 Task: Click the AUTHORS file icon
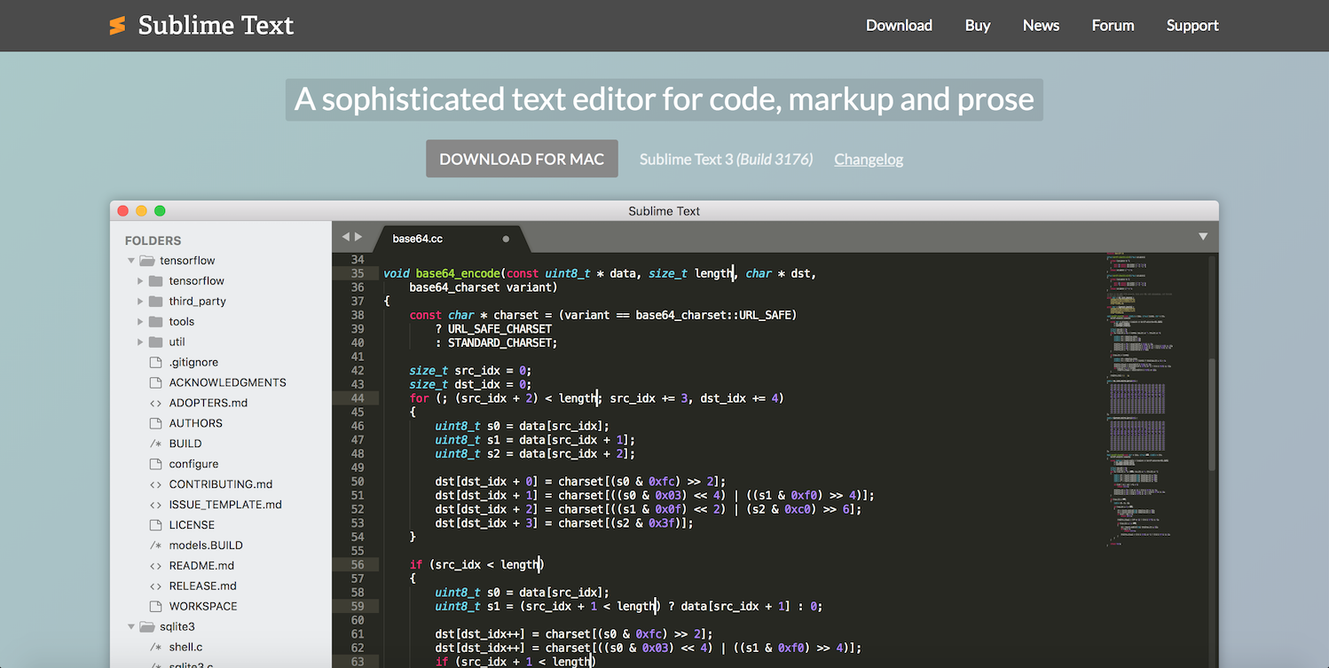point(155,424)
